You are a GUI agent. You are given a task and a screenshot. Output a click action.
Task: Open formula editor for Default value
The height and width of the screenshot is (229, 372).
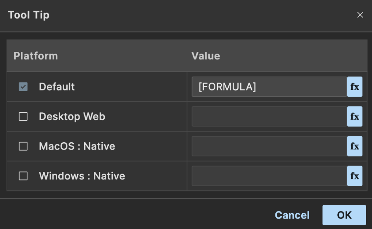tap(355, 87)
